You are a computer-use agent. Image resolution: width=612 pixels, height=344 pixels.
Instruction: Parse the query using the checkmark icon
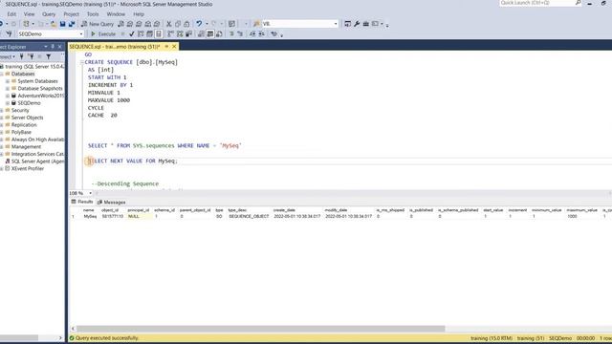click(x=132, y=34)
